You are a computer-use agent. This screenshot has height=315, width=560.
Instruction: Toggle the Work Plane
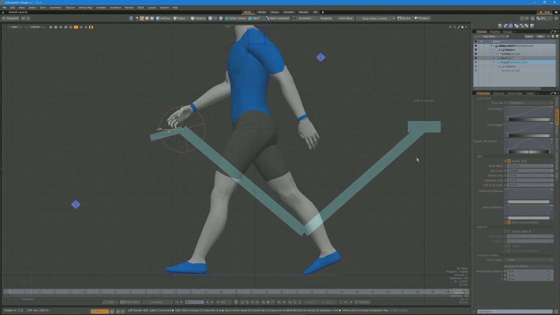click(x=344, y=18)
